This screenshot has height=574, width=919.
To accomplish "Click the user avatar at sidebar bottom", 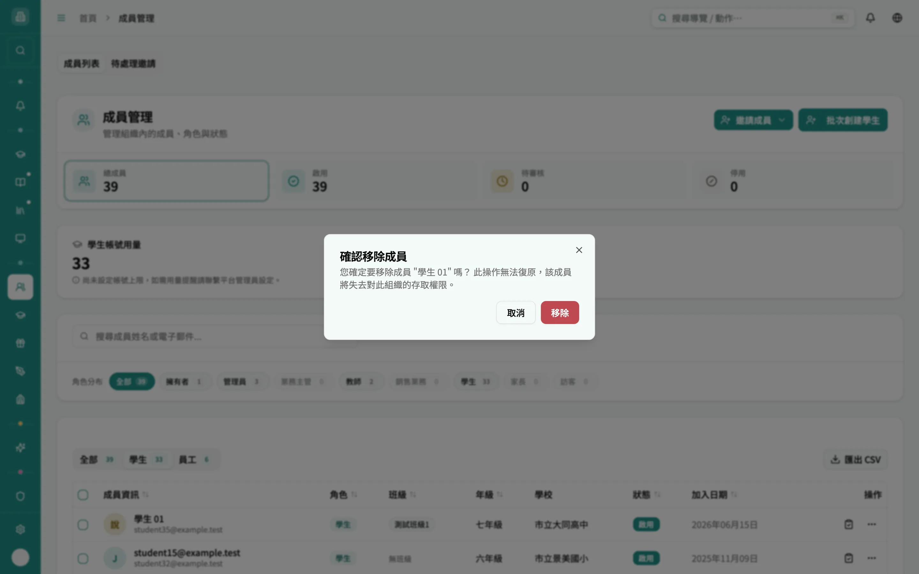I will tap(20, 557).
